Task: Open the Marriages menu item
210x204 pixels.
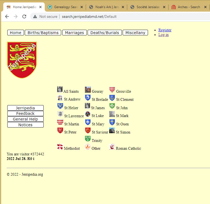Action: point(74,33)
